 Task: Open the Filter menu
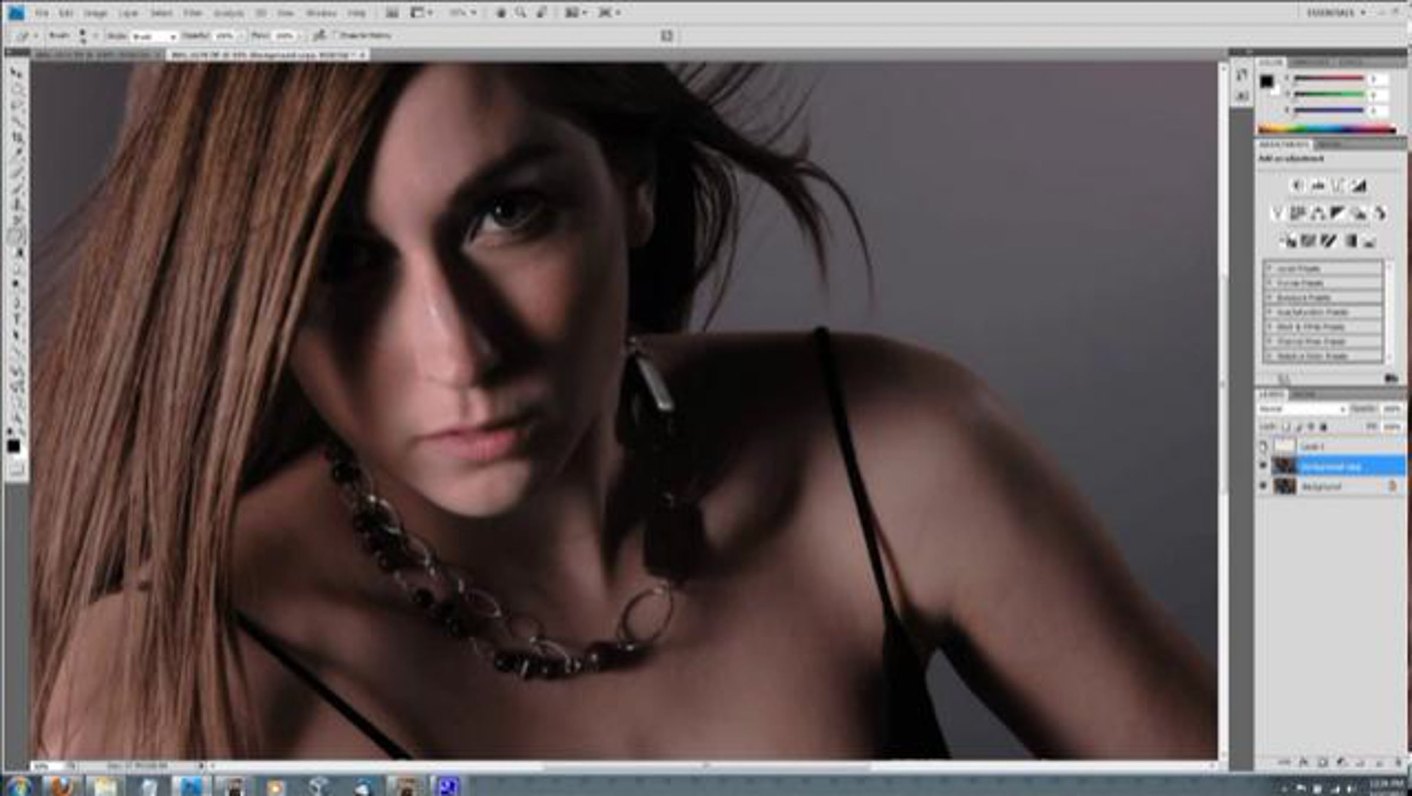coord(192,13)
